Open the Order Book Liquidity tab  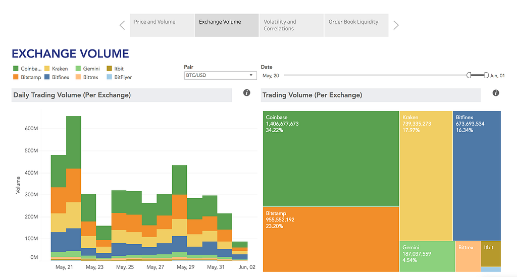[356, 25]
